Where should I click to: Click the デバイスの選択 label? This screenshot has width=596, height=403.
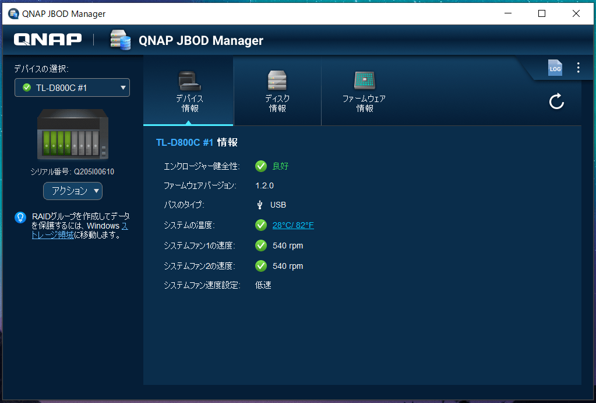41,68
